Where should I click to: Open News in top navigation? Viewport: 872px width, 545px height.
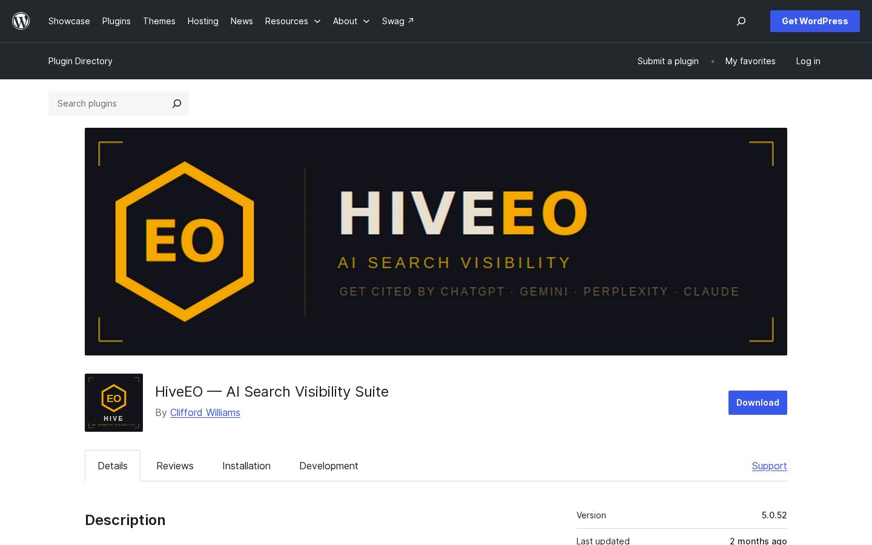[x=242, y=21]
